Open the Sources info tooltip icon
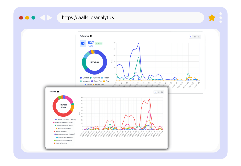Image resolution: width=241 pixels, height=166 pixels. [x=58, y=92]
